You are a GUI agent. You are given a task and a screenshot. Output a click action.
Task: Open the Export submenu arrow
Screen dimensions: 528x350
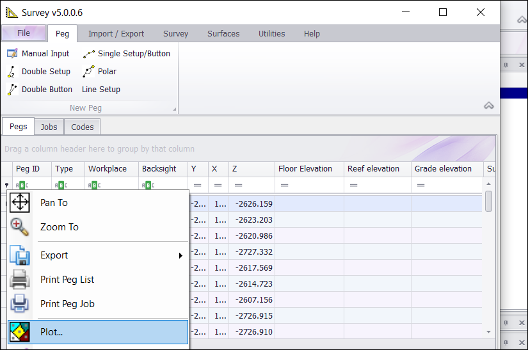180,256
